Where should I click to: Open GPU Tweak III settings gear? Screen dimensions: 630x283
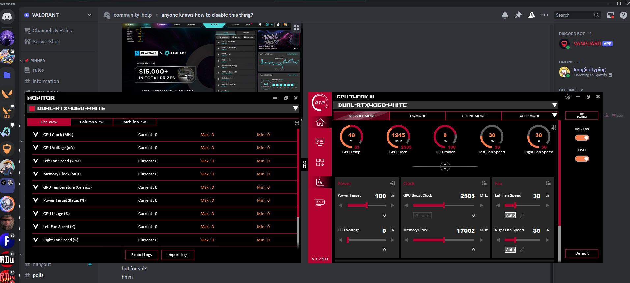pyautogui.click(x=568, y=97)
